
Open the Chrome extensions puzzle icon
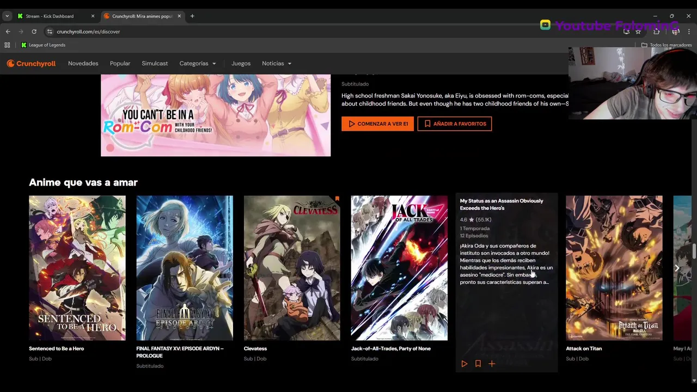[656, 32]
